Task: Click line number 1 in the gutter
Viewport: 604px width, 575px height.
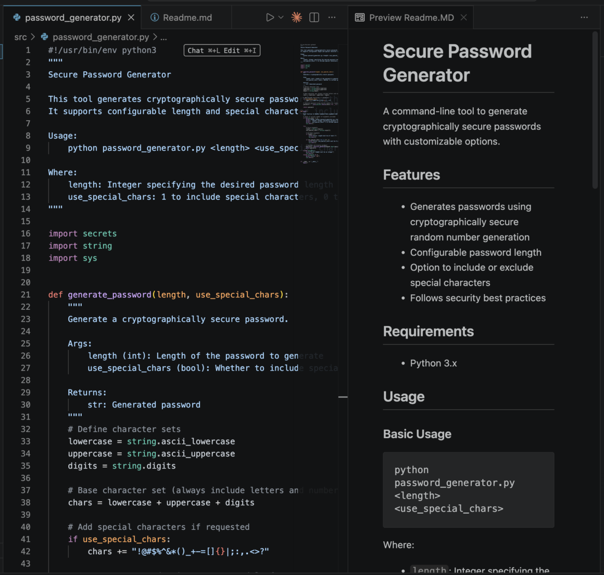Action: (28, 50)
